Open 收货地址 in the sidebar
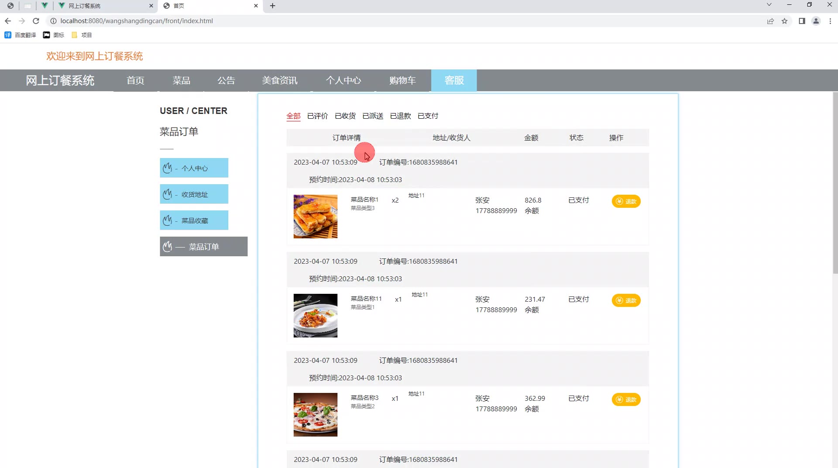This screenshot has width=838, height=468. coord(194,194)
